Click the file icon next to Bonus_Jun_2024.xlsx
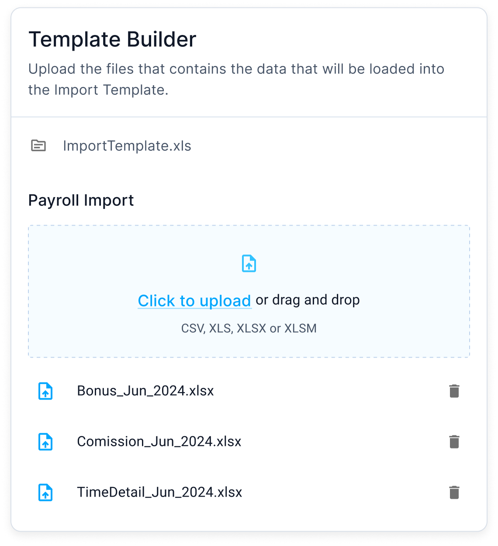 (45, 391)
